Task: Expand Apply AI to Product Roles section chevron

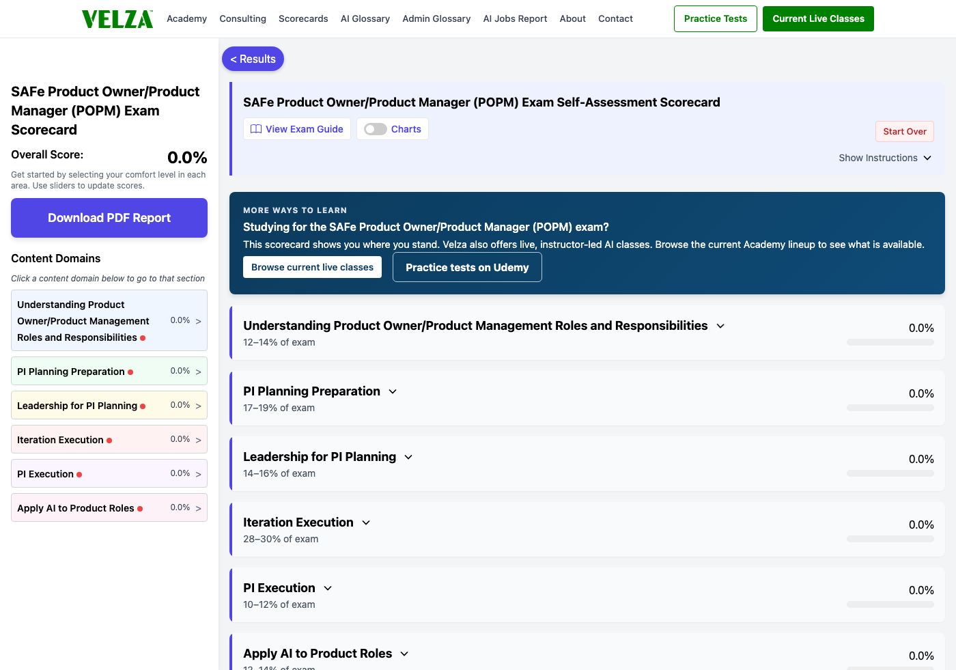Action: click(404, 654)
